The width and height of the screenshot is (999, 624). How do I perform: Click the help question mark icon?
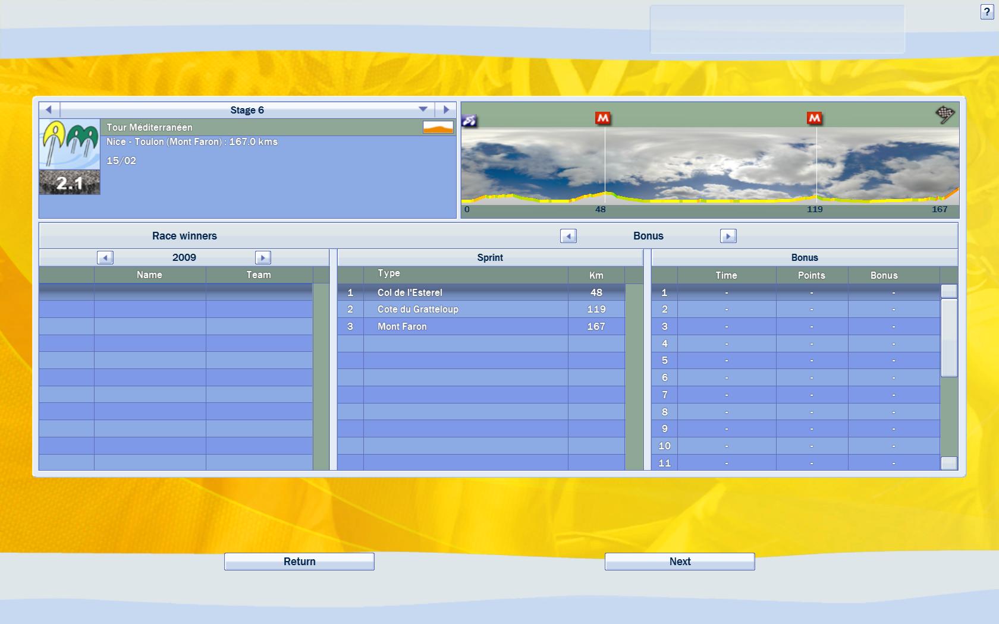click(x=987, y=12)
